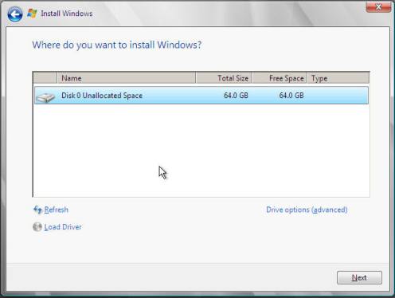Go back using the blue arrow button
395x298 pixels.
click(x=15, y=14)
